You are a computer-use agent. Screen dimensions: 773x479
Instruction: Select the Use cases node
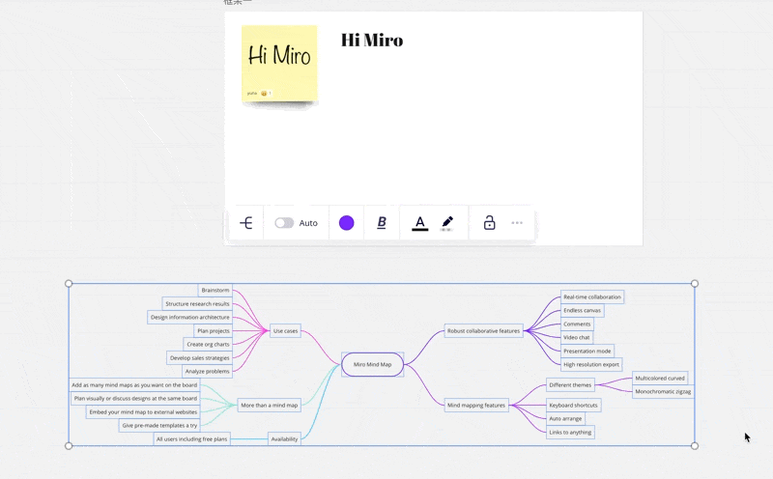285,331
